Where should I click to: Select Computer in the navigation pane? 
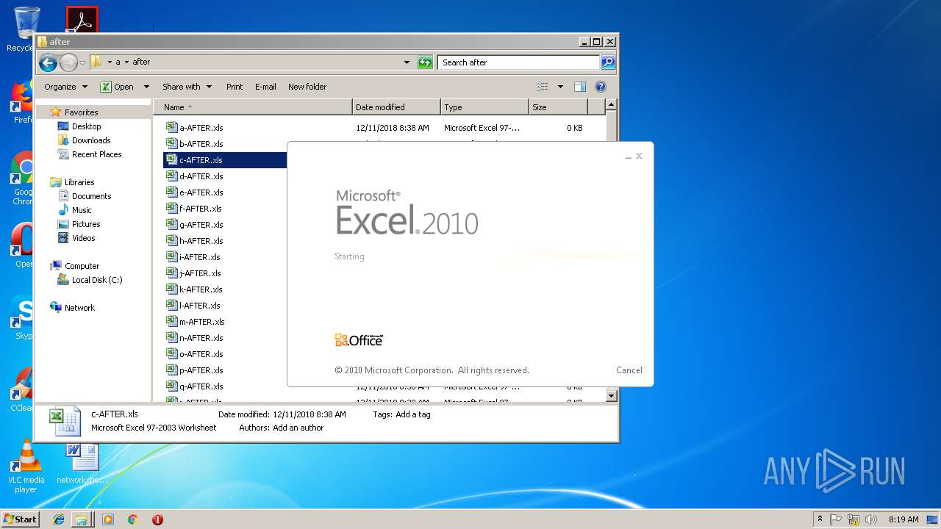(x=82, y=266)
